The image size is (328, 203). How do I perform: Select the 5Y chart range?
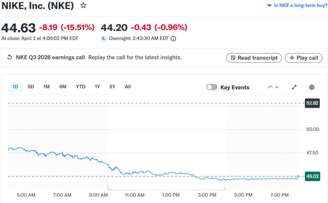click(x=112, y=87)
